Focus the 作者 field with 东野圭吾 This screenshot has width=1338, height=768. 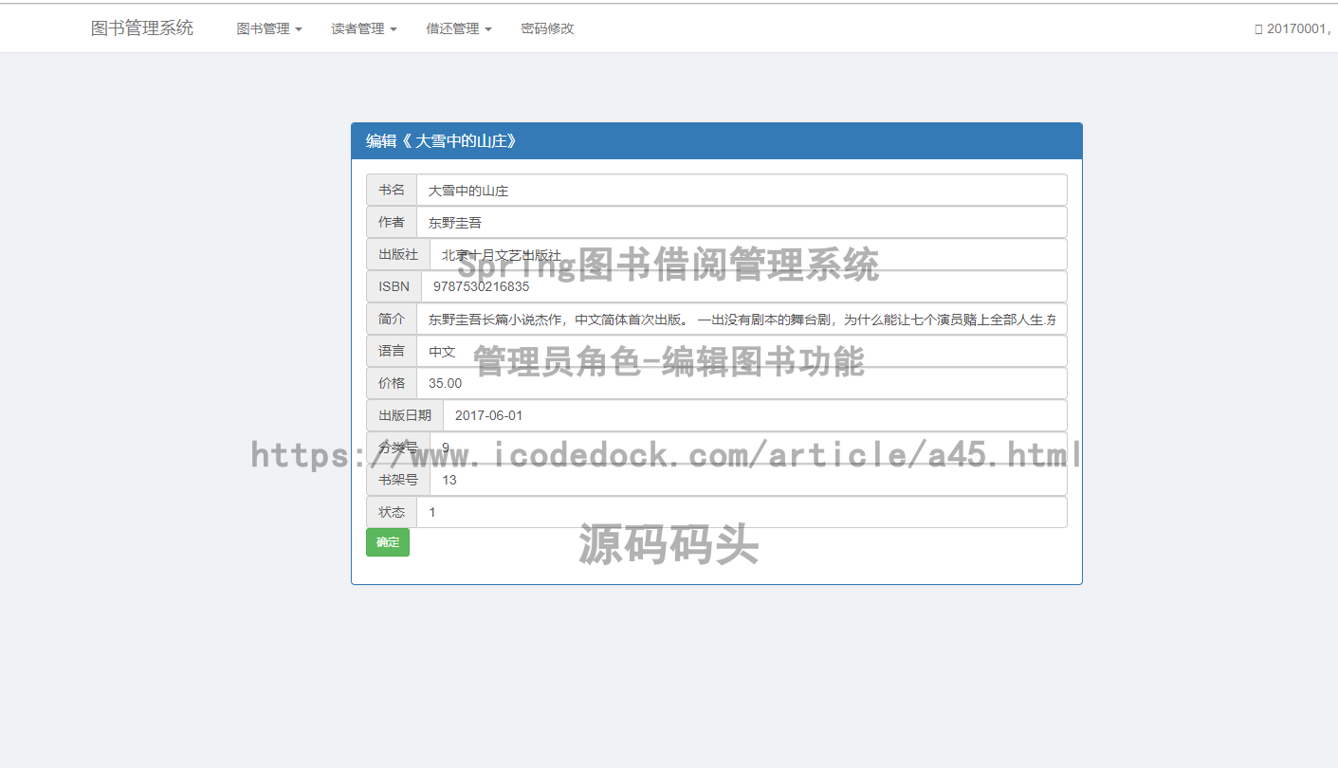(741, 223)
